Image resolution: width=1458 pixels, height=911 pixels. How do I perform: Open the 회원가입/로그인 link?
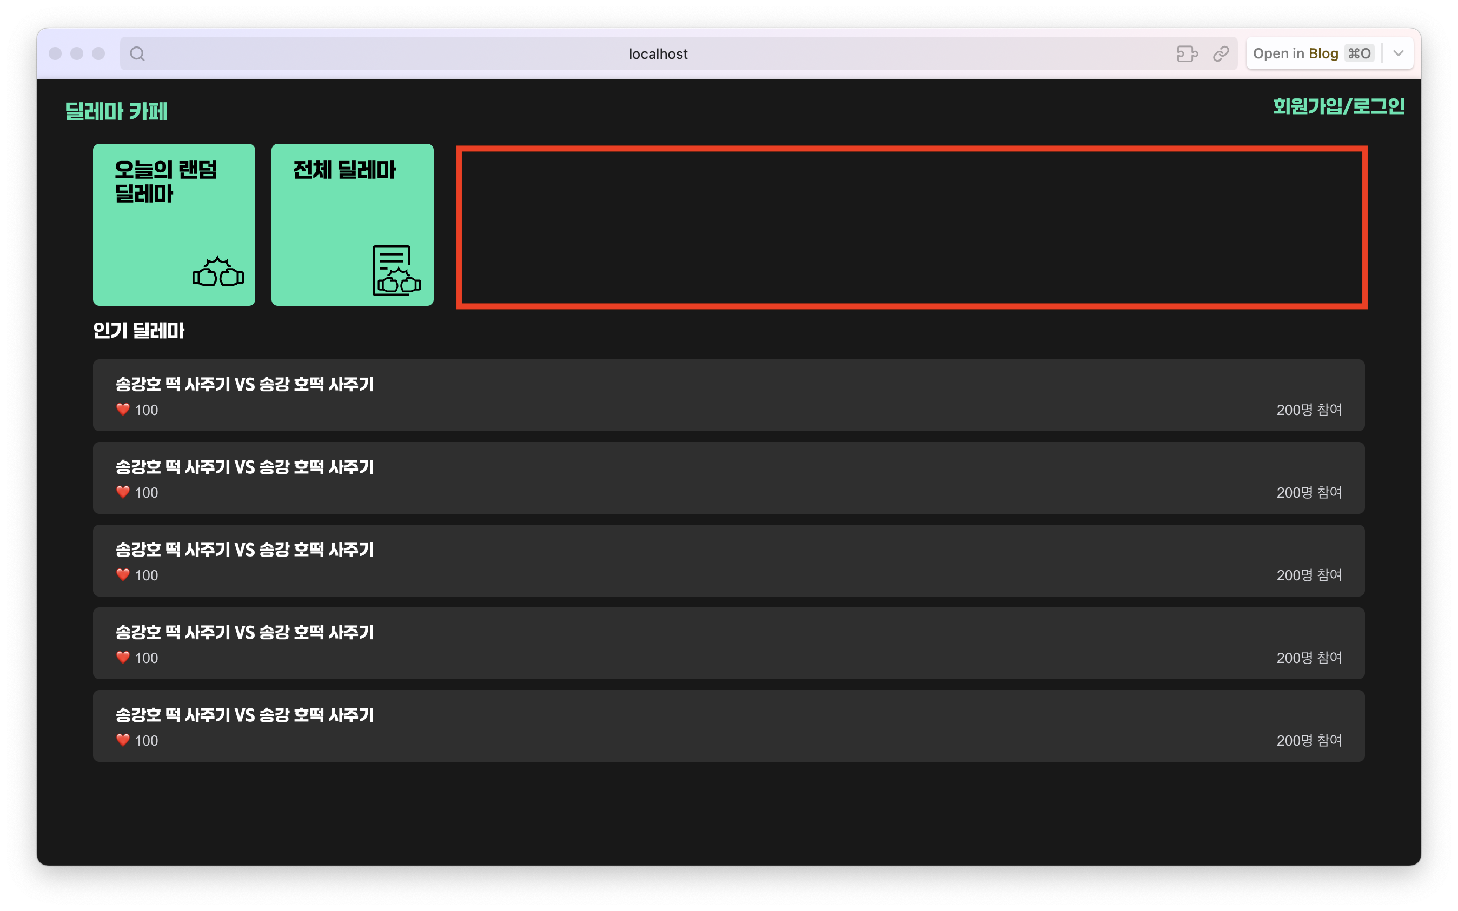click(1338, 106)
